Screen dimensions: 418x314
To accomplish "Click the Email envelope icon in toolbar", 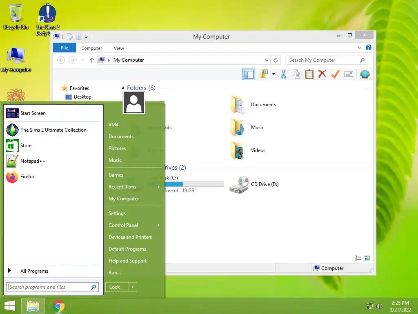I will pyautogui.click(x=349, y=74).
